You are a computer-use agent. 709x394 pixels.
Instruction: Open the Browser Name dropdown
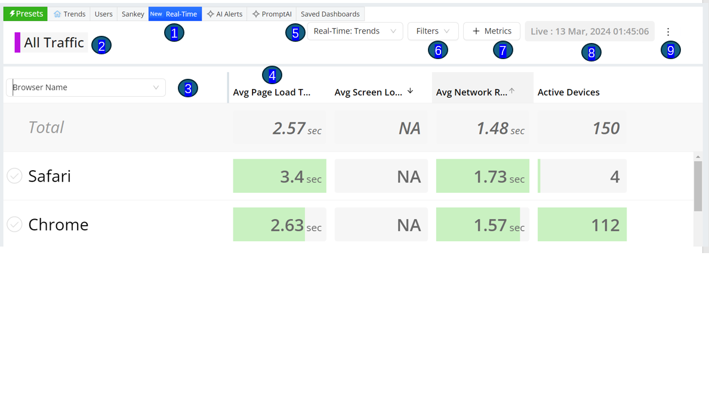[86, 87]
